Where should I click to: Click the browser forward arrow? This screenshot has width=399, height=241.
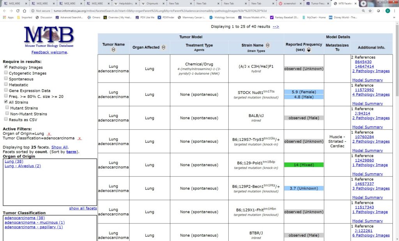(11, 11)
